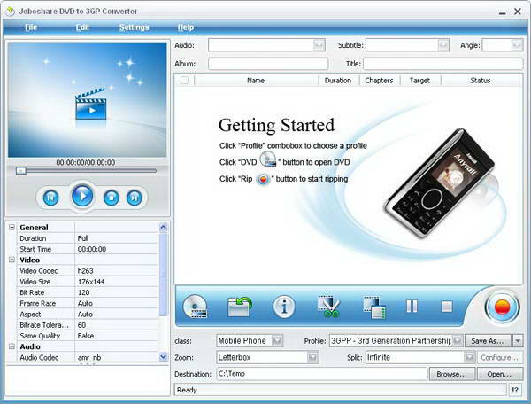
Task: Click the Open... destination button
Action: point(499,374)
